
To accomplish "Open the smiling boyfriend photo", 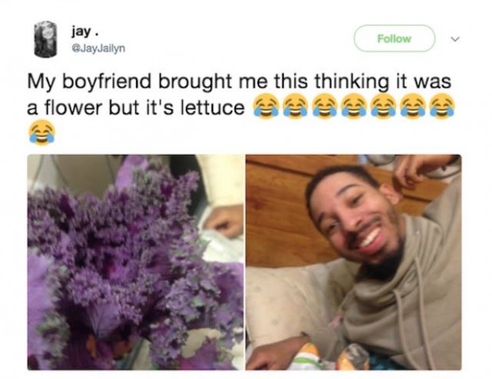I will pos(354,262).
